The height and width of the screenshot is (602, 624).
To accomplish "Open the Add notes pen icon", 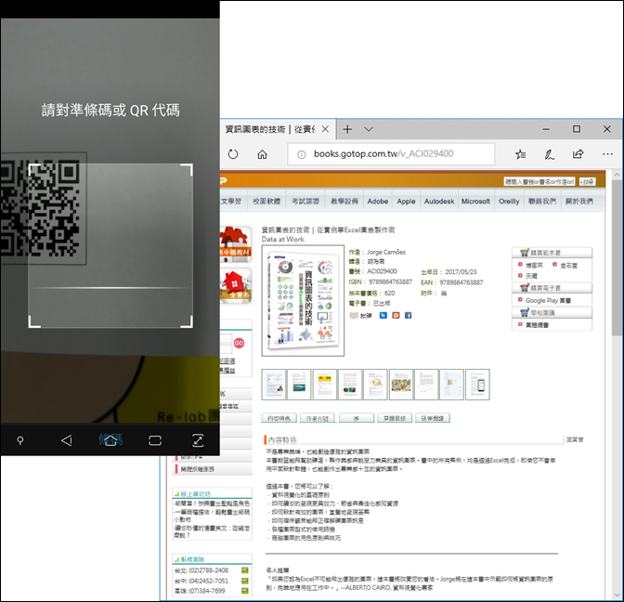I will click(550, 154).
